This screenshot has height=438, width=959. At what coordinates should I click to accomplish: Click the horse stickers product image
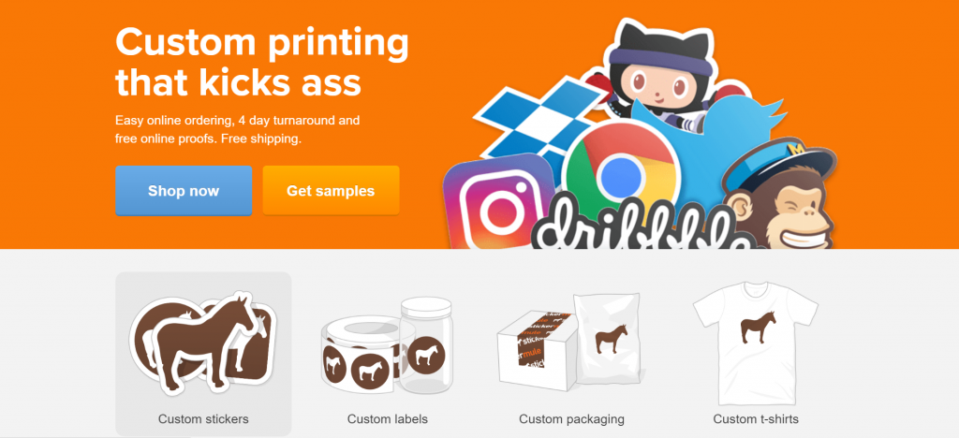tap(203, 343)
